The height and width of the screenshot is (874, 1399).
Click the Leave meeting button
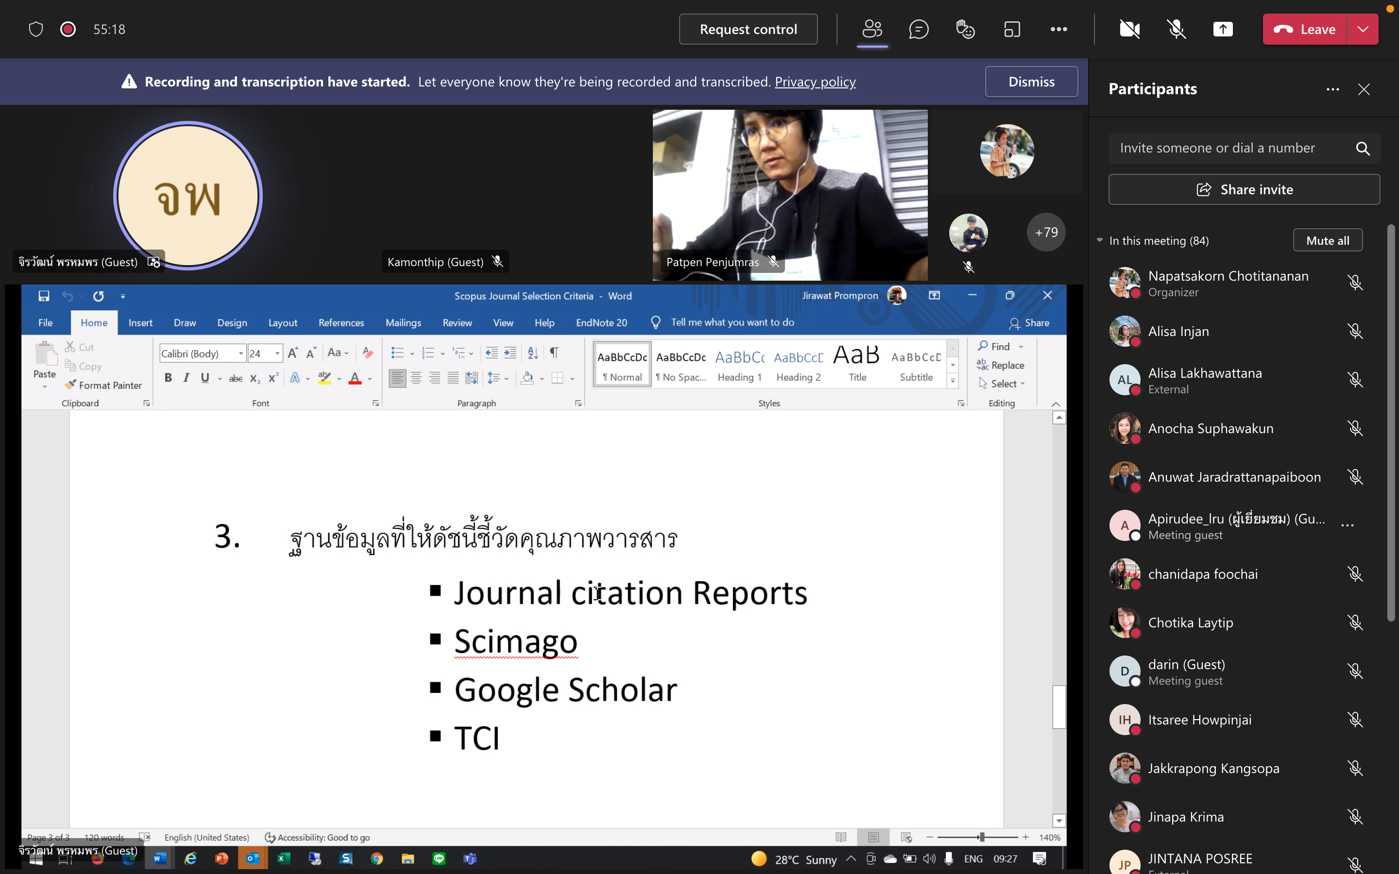pos(1305,30)
